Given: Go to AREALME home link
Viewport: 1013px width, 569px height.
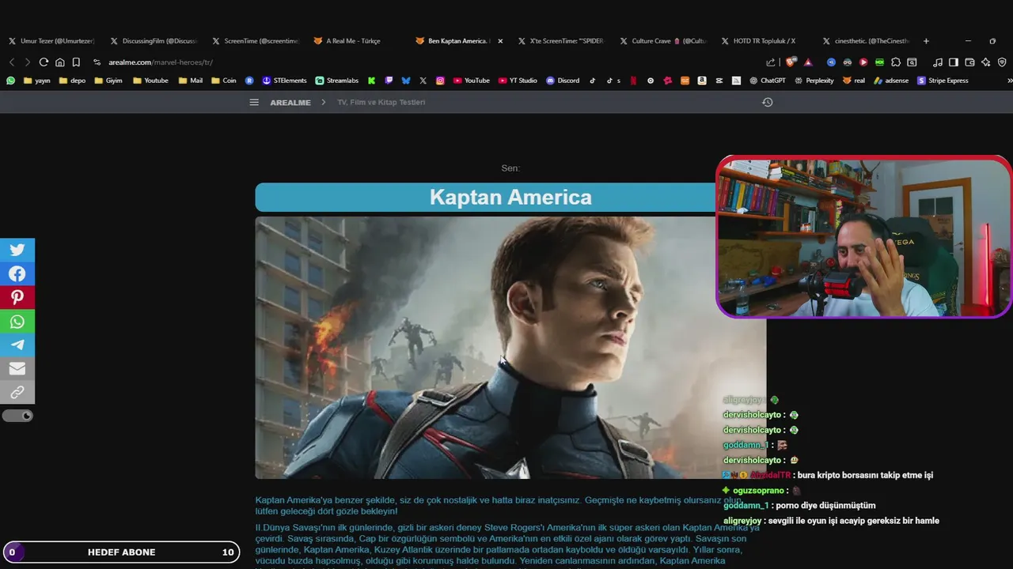Looking at the screenshot, I should 290,103.
